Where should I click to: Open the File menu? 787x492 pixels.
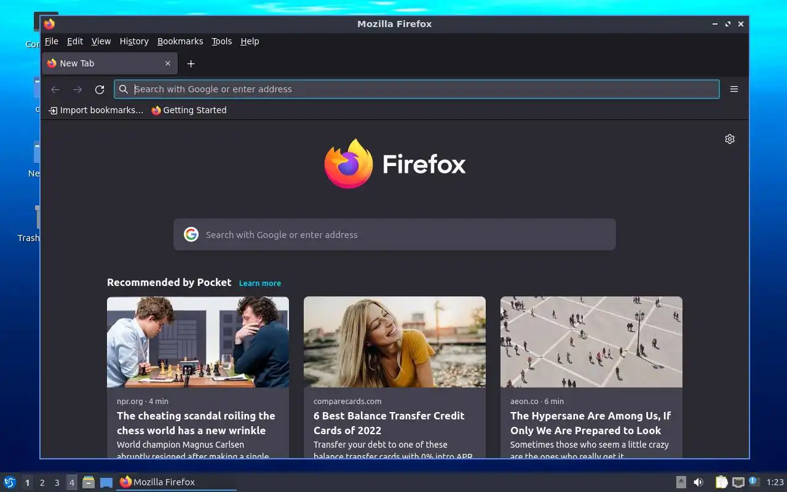(52, 41)
